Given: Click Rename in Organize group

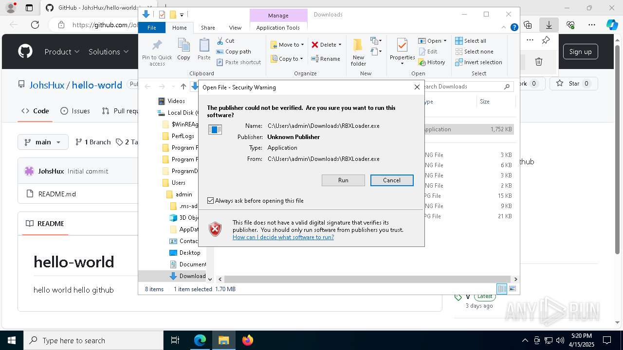Looking at the screenshot, I should pos(326,59).
